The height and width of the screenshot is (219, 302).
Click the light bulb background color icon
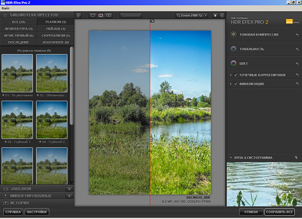click(215, 15)
